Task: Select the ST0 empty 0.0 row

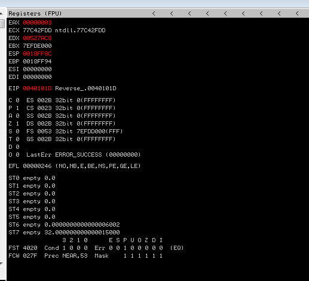Action: (32, 178)
